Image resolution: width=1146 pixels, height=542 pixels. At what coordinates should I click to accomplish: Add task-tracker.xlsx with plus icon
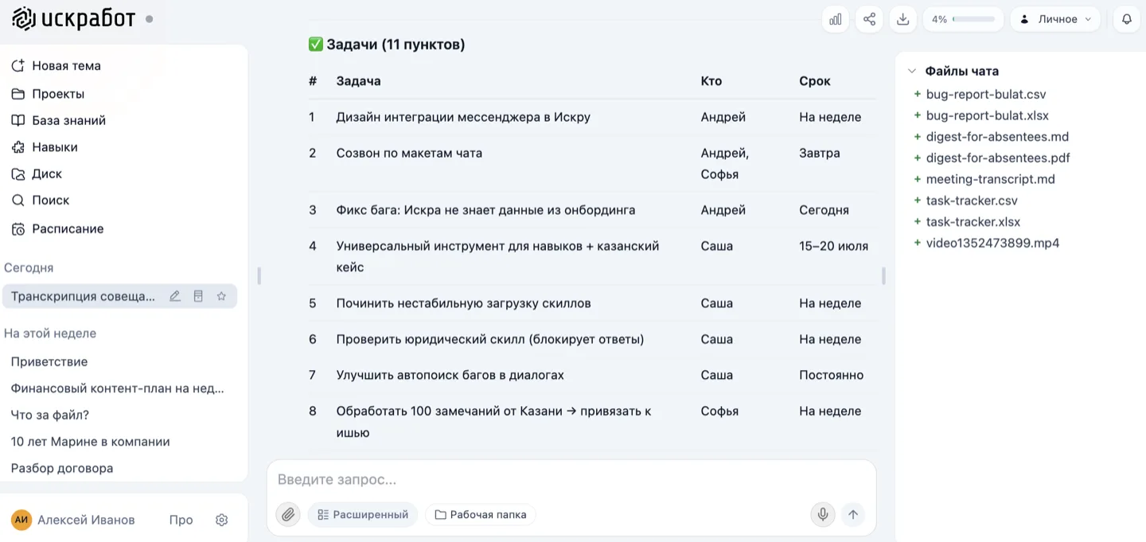918,221
